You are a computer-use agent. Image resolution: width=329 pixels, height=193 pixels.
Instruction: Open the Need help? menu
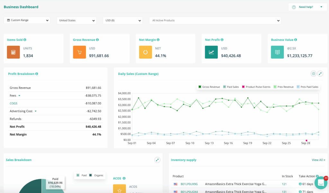(x=307, y=7)
